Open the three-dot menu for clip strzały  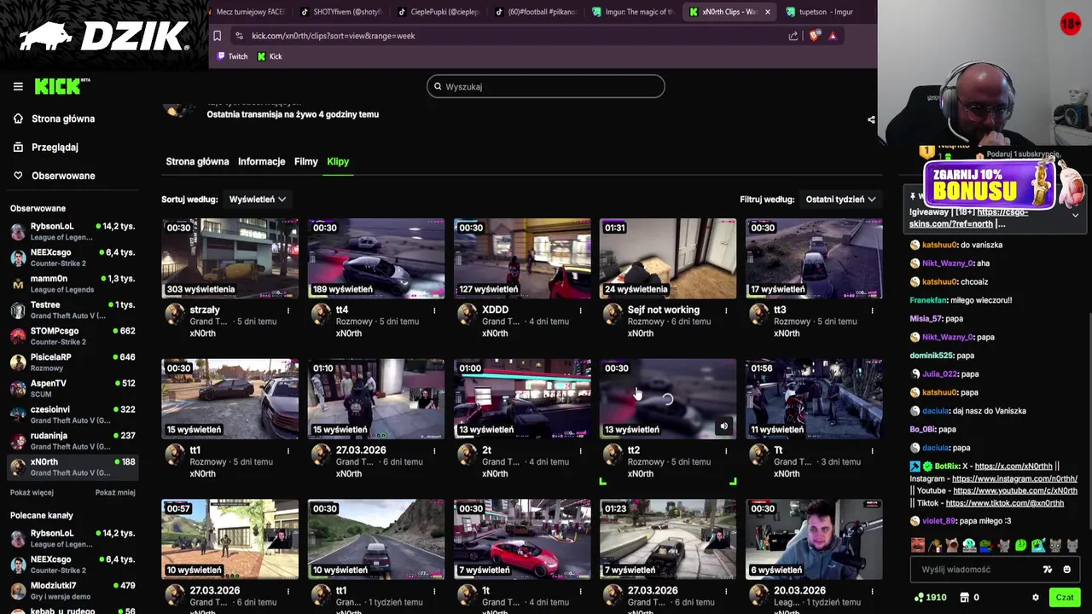point(288,310)
